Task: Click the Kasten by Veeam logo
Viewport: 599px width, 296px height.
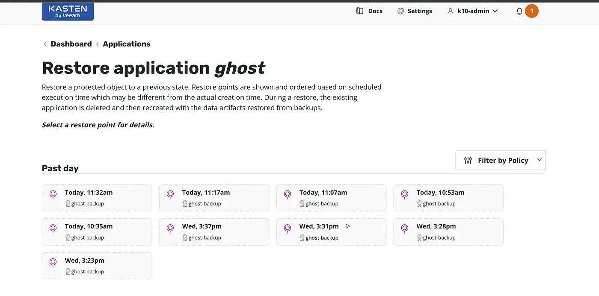Action: point(68,12)
